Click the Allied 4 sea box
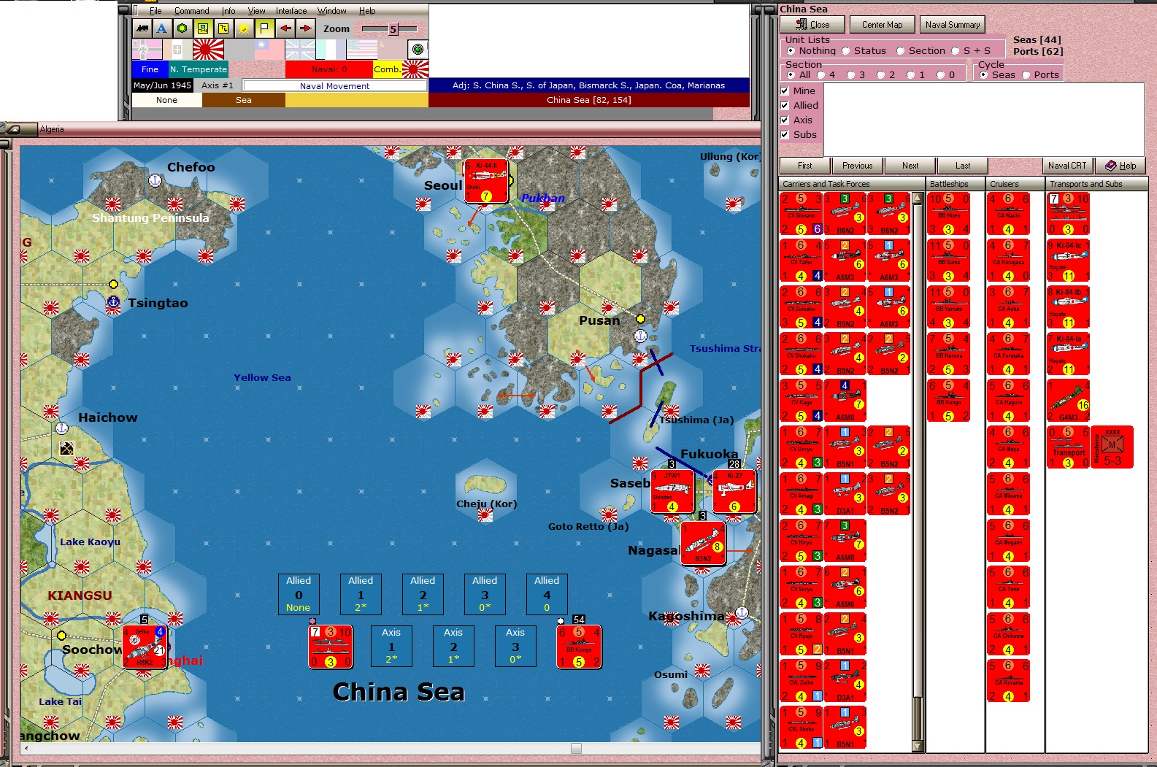This screenshot has width=1157, height=767. [x=547, y=594]
